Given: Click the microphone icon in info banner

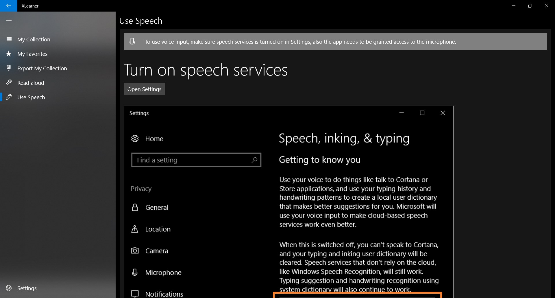Looking at the screenshot, I should (x=132, y=42).
